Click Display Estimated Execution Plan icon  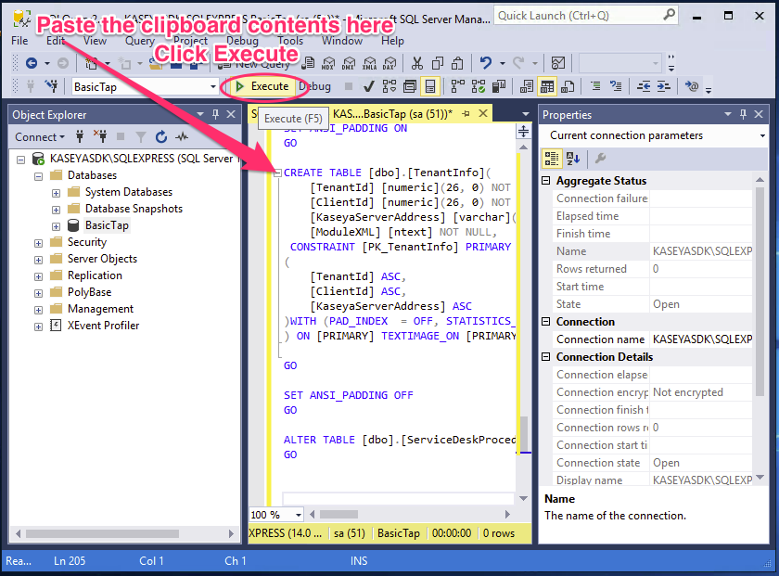click(x=389, y=87)
